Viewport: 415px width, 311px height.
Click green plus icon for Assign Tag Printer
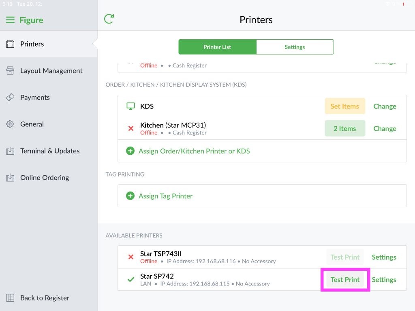point(130,196)
